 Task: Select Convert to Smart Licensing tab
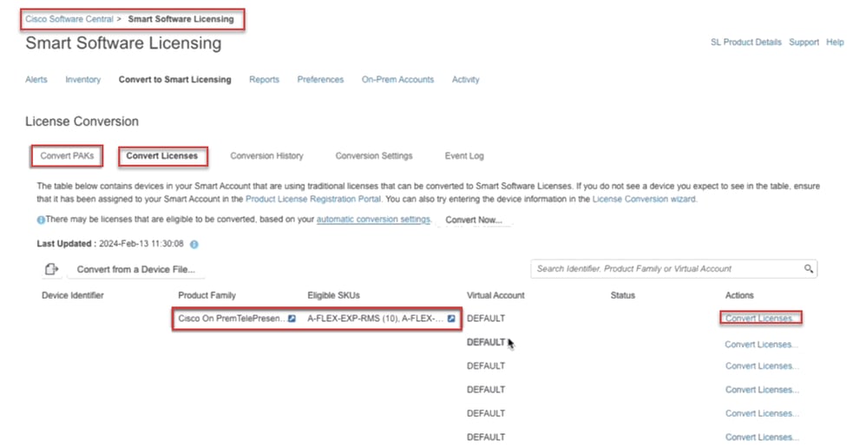click(x=174, y=80)
